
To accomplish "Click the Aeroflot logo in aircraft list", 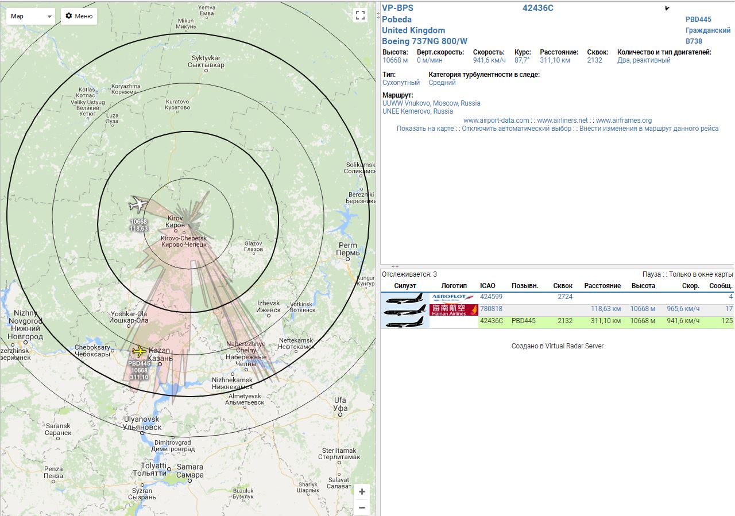I will click(x=454, y=298).
